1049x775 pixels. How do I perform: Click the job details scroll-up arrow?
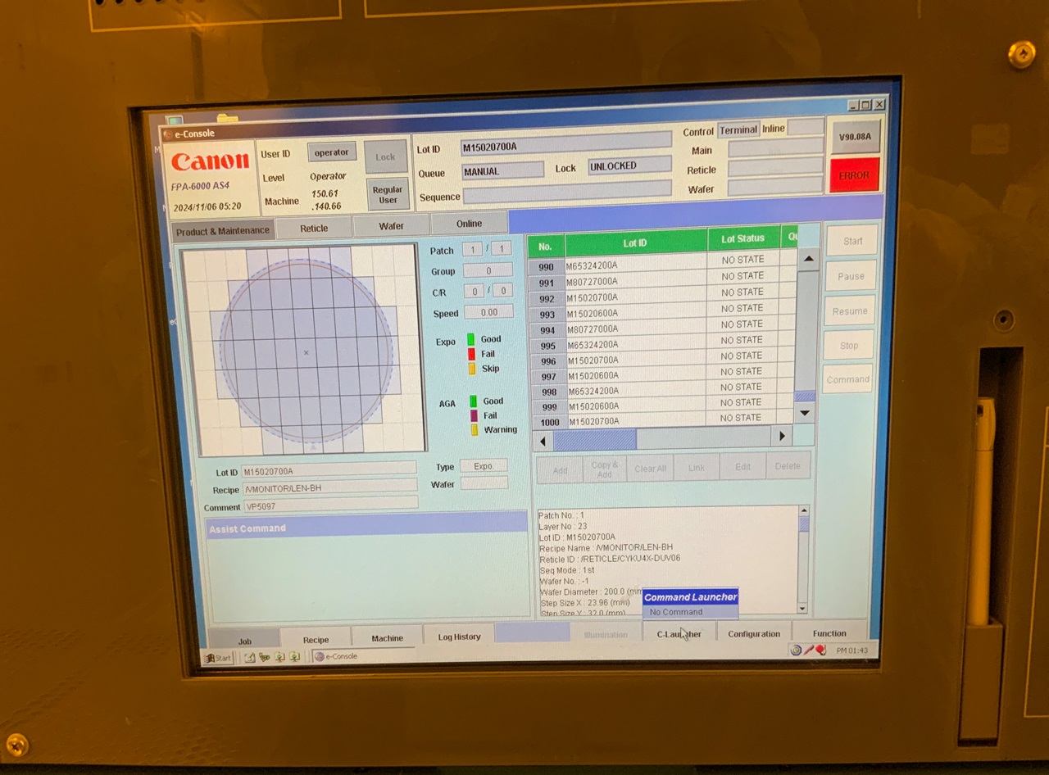tap(804, 510)
